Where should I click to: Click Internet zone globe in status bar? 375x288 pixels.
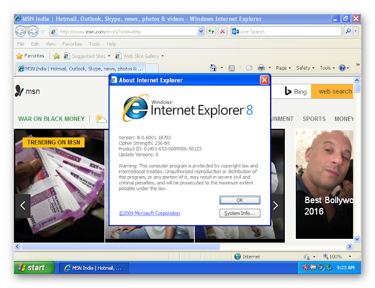coord(237,257)
